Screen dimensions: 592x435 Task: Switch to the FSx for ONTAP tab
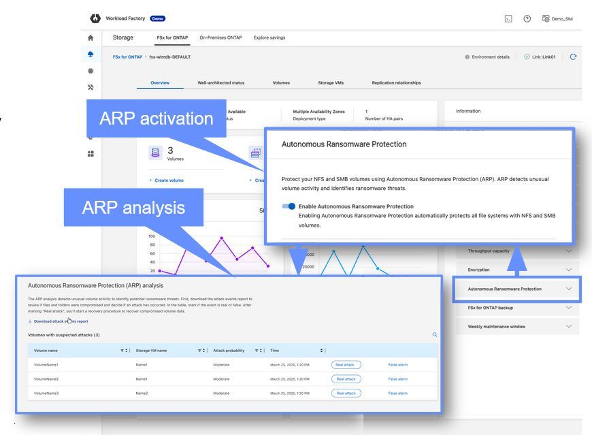[x=172, y=37]
